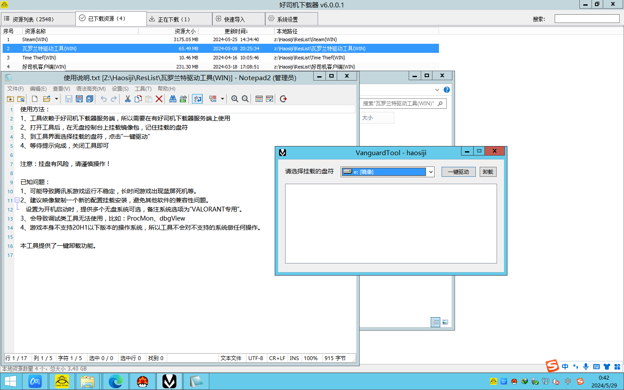Select the Steam(WIN) resource row
This screenshot has width=624, height=390.
coord(220,39)
